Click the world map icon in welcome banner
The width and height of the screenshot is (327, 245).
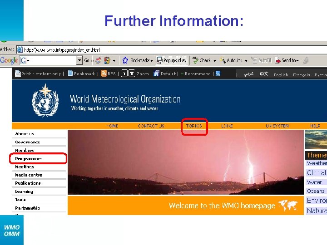[x=288, y=206]
